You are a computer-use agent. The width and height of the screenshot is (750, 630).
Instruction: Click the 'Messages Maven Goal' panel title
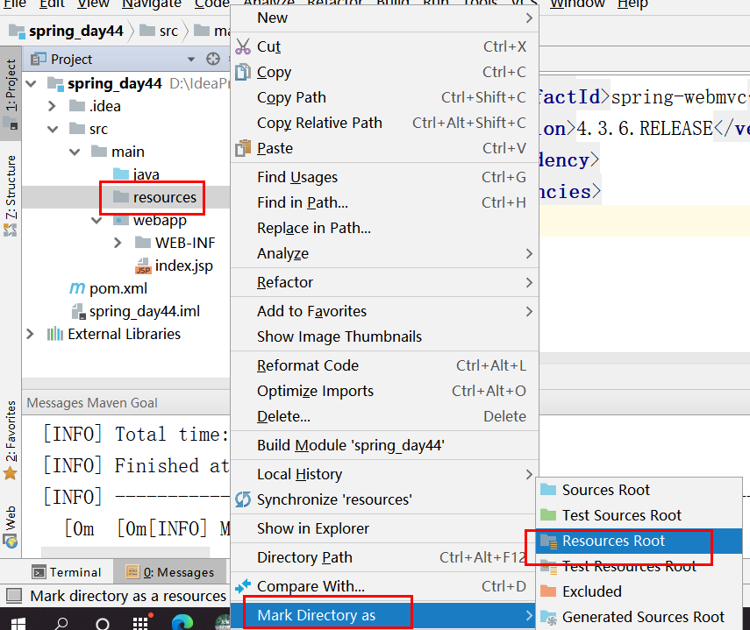(x=92, y=403)
